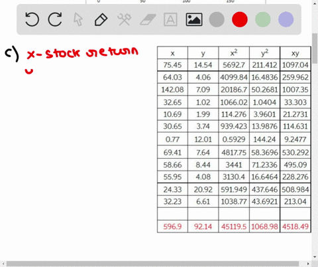Click the undo arrow icon
The image size is (318, 267).
[x=32, y=19]
